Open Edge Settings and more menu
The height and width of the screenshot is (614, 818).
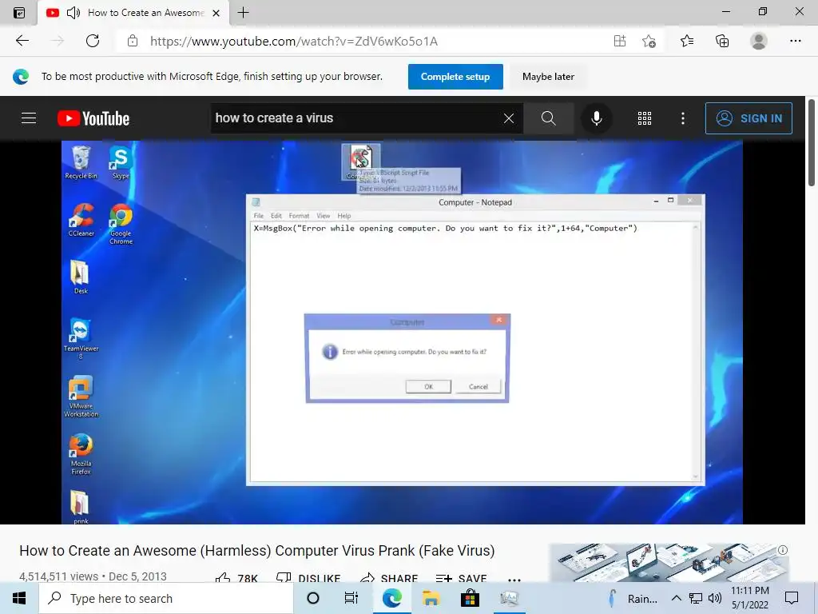(x=795, y=41)
